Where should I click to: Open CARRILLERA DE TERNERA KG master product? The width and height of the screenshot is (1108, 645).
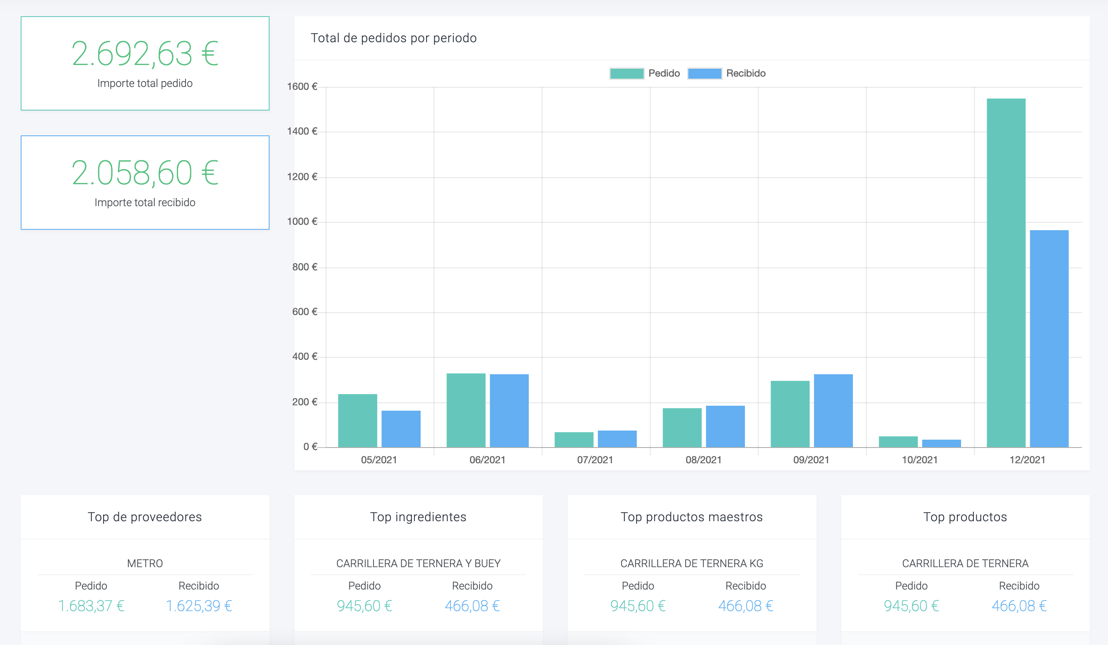coord(691,563)
